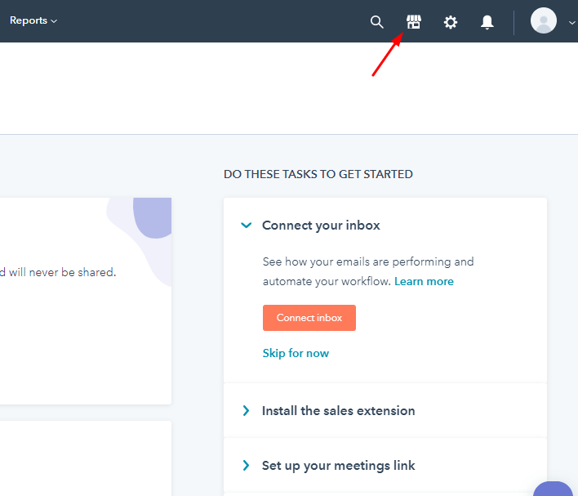Open the search magnifier icon

[376, 22]
